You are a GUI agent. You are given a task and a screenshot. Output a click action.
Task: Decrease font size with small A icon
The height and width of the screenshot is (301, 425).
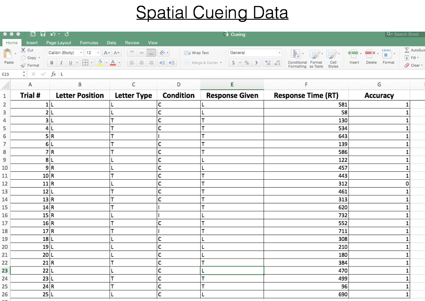117,53
